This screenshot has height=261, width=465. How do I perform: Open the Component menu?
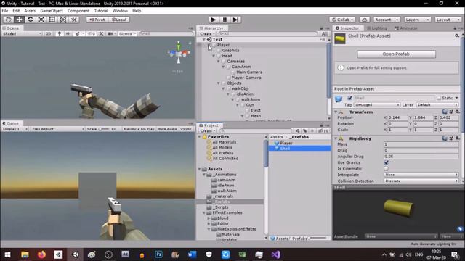click(x=78, y=11)
